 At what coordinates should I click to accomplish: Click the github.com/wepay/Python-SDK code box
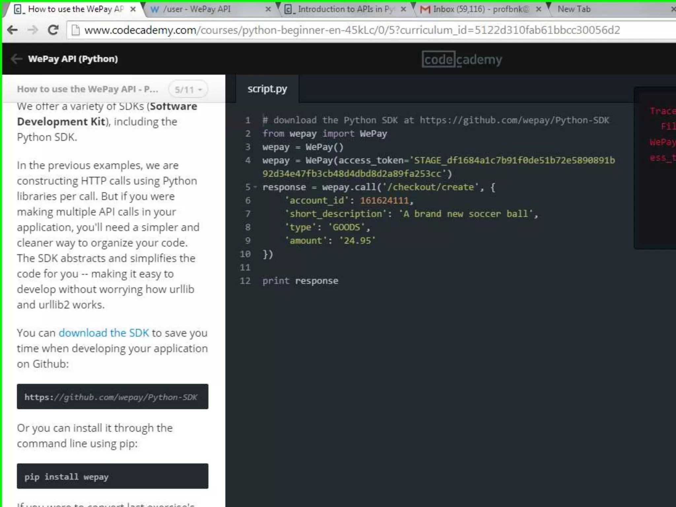[x=113, y=396]
